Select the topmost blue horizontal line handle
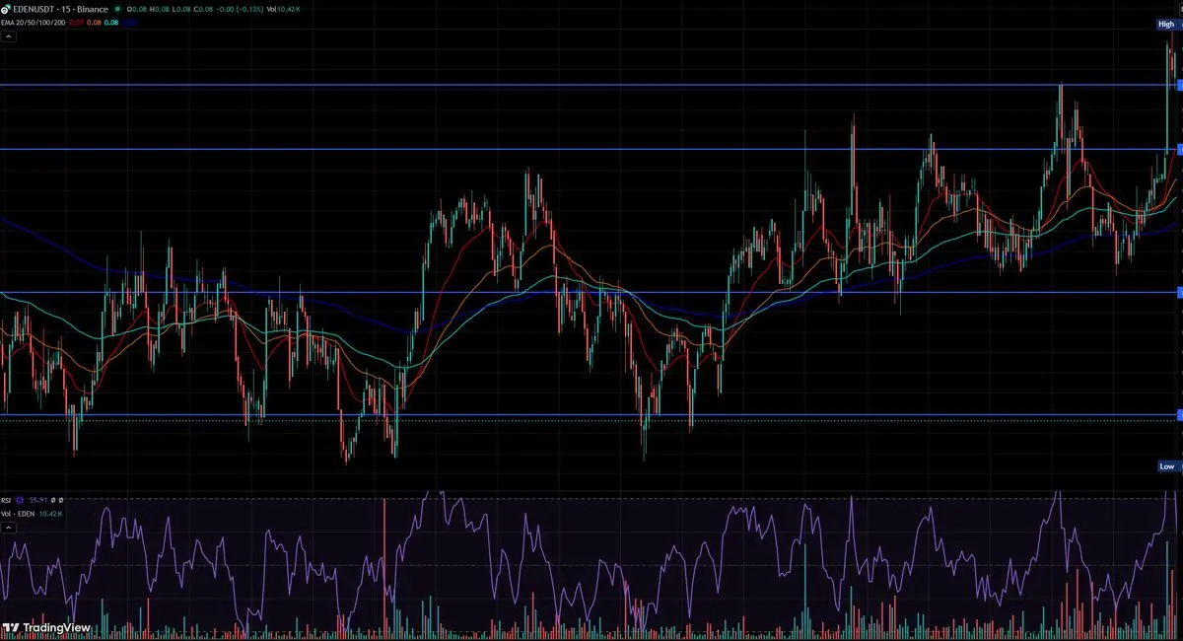Screen dimensions: 1183x641 click(x=1180, y=86)
